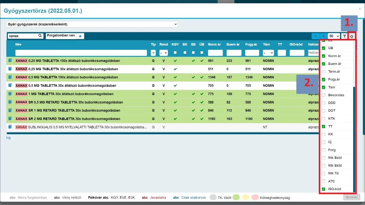Tick the EE filter checkbox in header
Viewport: 365px width, 205px height.
coord(193,53)
